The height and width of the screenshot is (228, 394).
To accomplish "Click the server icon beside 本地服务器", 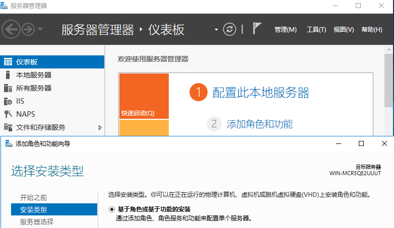I will click(x=8, y=75).
